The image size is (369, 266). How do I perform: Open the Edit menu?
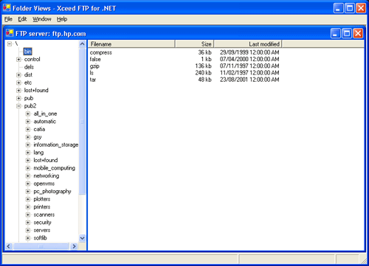tap(22, 19)
